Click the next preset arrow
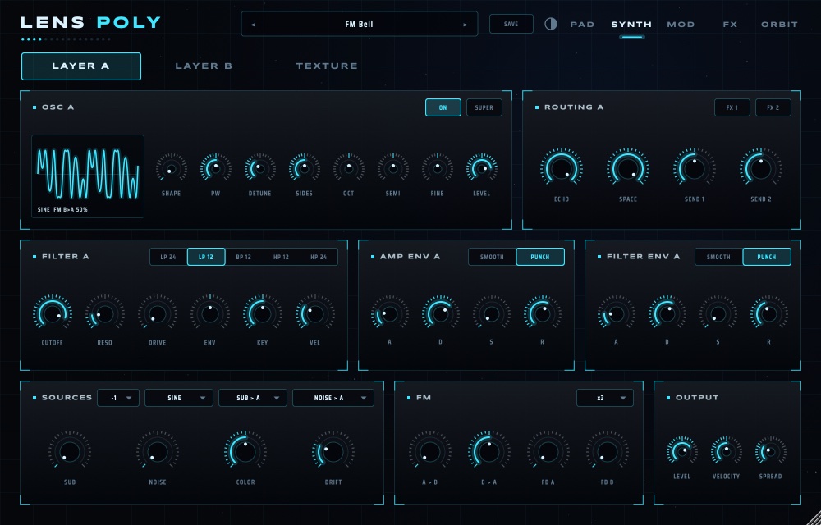Image resolution: width=821 pixels, height=525 pixels. click(x=465, y=25)
